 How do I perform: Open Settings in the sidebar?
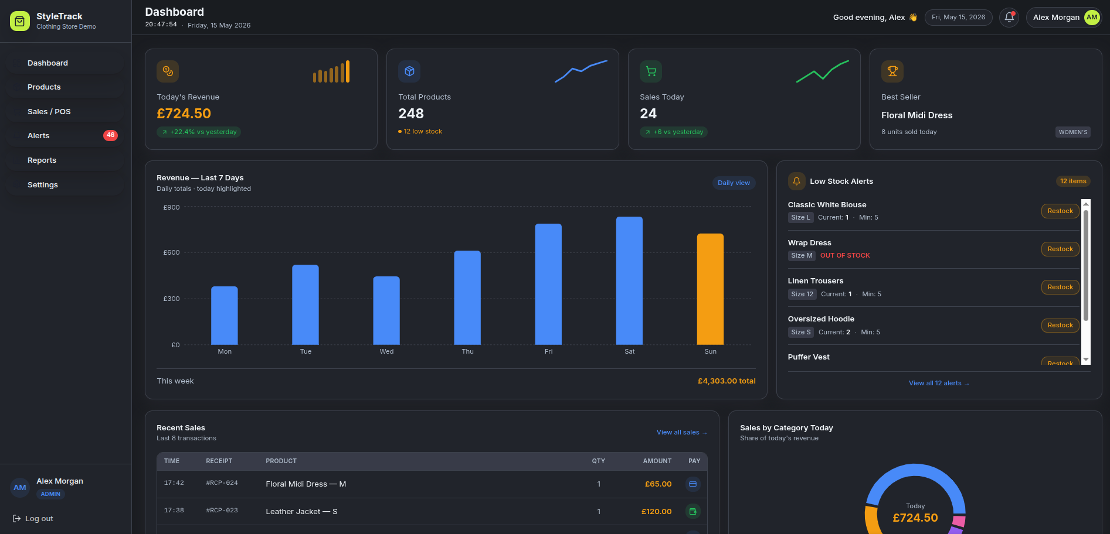[65, 184]
